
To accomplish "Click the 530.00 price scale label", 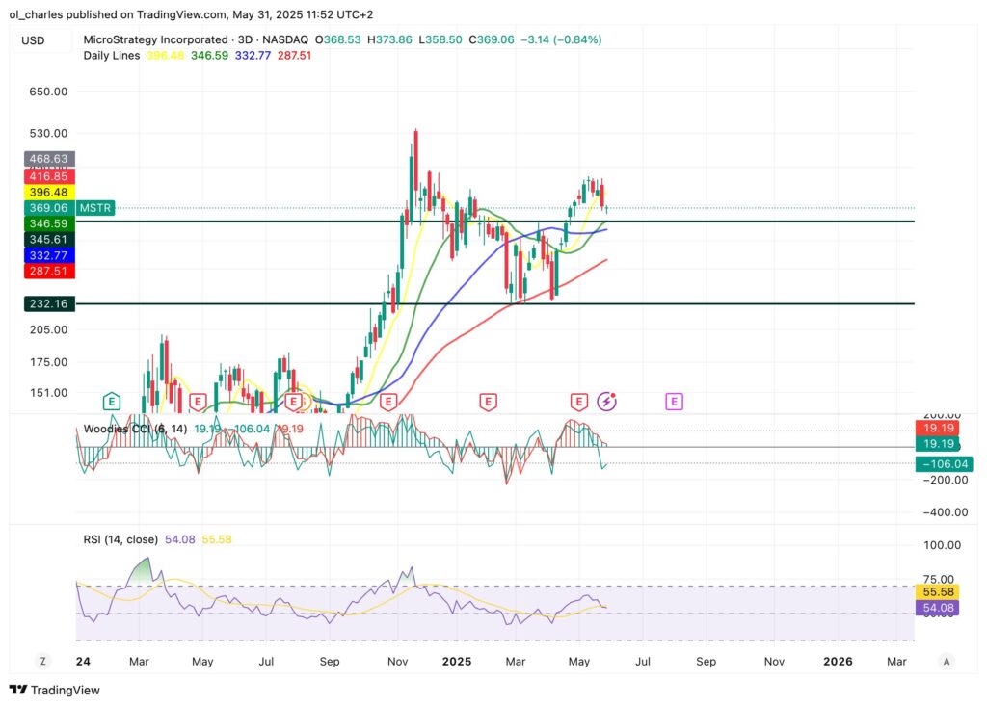I will point(48,133).
